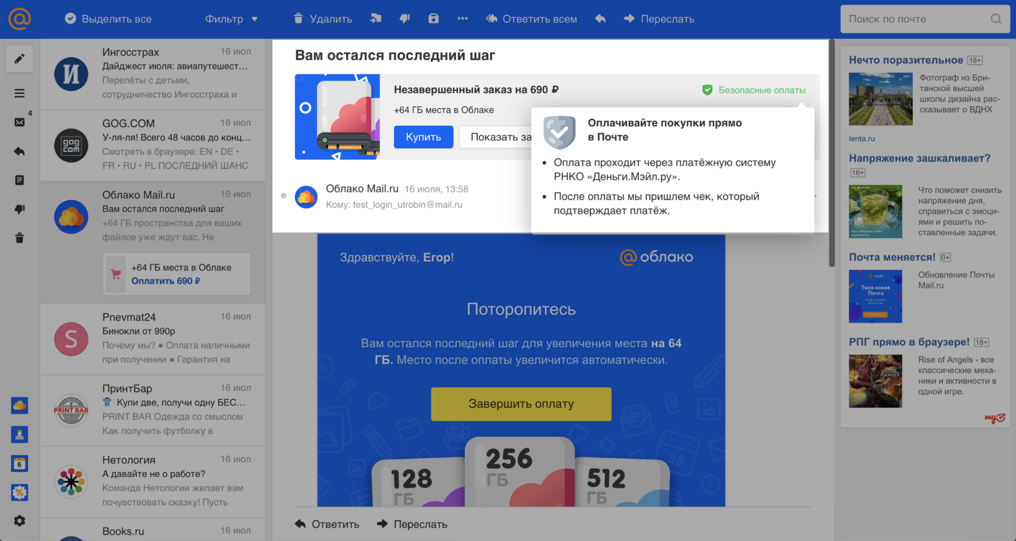Click the search magnifier icon

tap(996, 19)
